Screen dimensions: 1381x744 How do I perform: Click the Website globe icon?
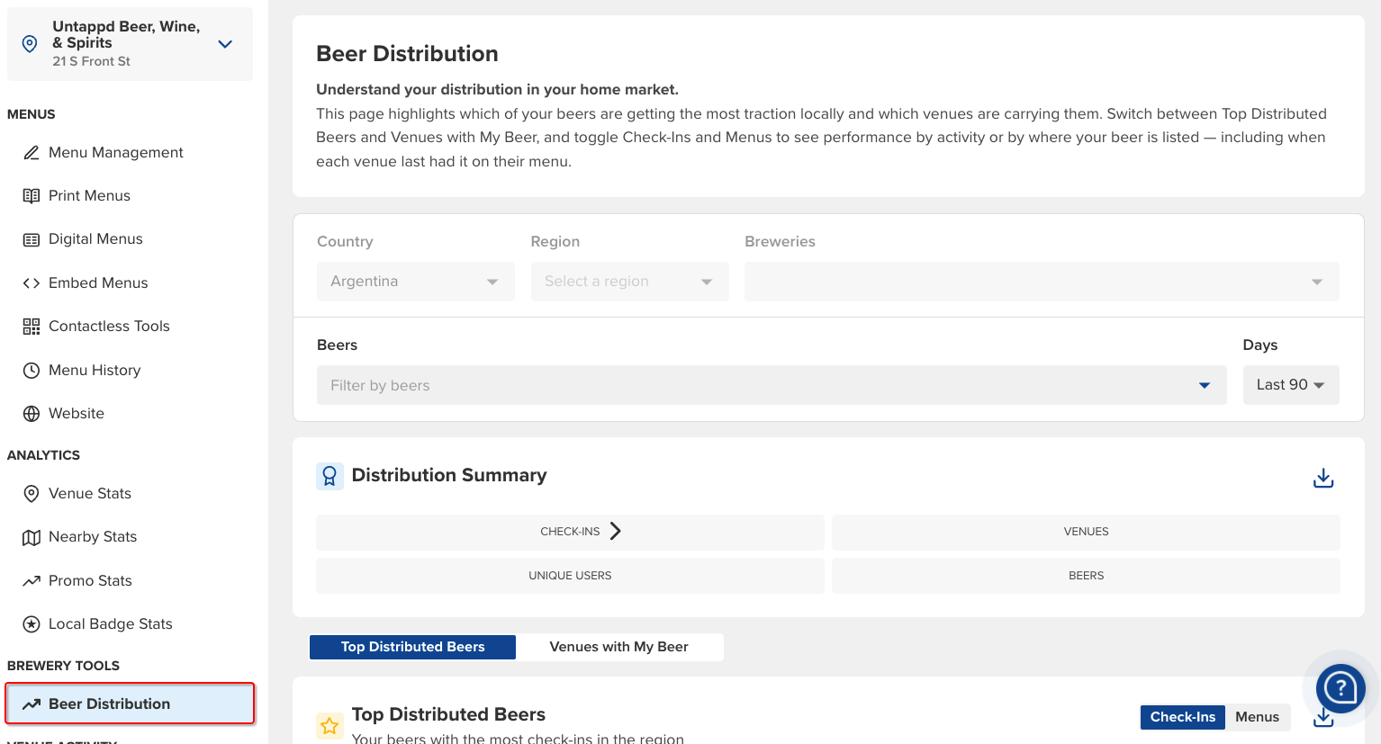click(x=32, y=414)
